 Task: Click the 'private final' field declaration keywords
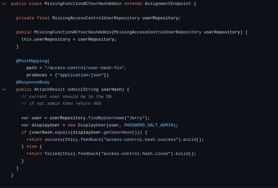pyautogui.click(x=33, y=18)
